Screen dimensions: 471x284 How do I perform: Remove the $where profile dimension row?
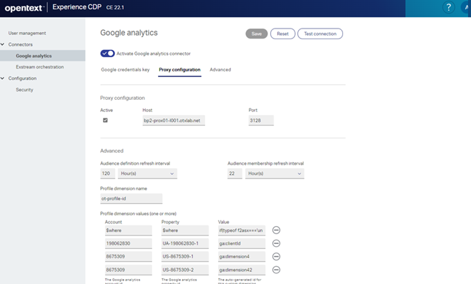(x=276, y=230)
